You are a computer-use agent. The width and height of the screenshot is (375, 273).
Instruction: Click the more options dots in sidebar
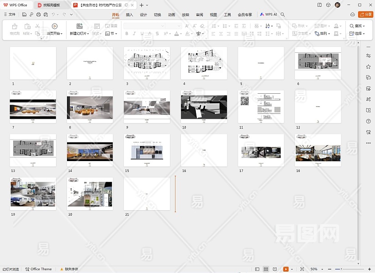click(368, 143)
